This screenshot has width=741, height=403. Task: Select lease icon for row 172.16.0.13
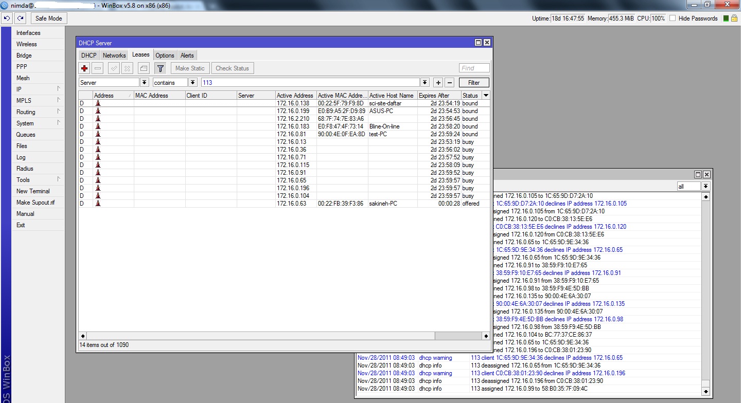pyautogui.click(x=98, y=142)
